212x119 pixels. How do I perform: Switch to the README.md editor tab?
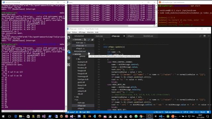148,36
